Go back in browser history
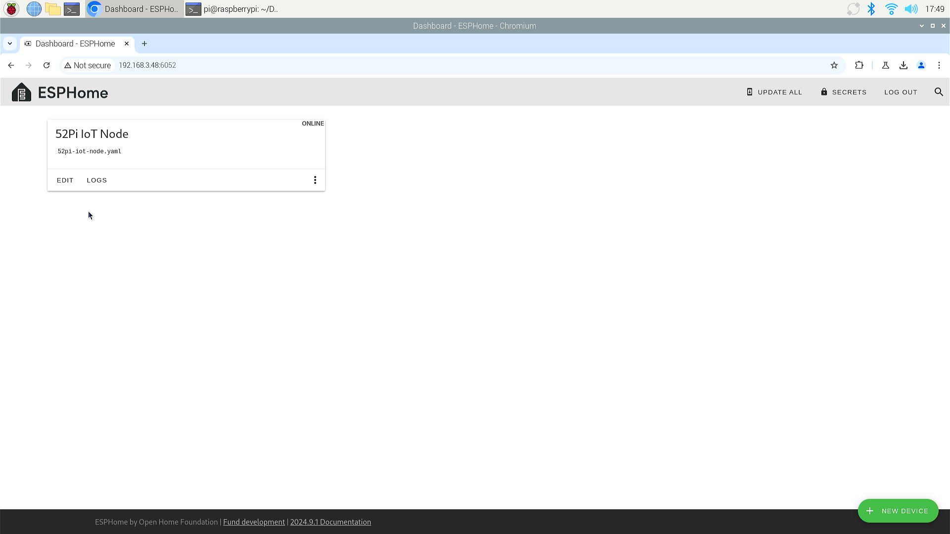950x534 pixels. (11, 65)
